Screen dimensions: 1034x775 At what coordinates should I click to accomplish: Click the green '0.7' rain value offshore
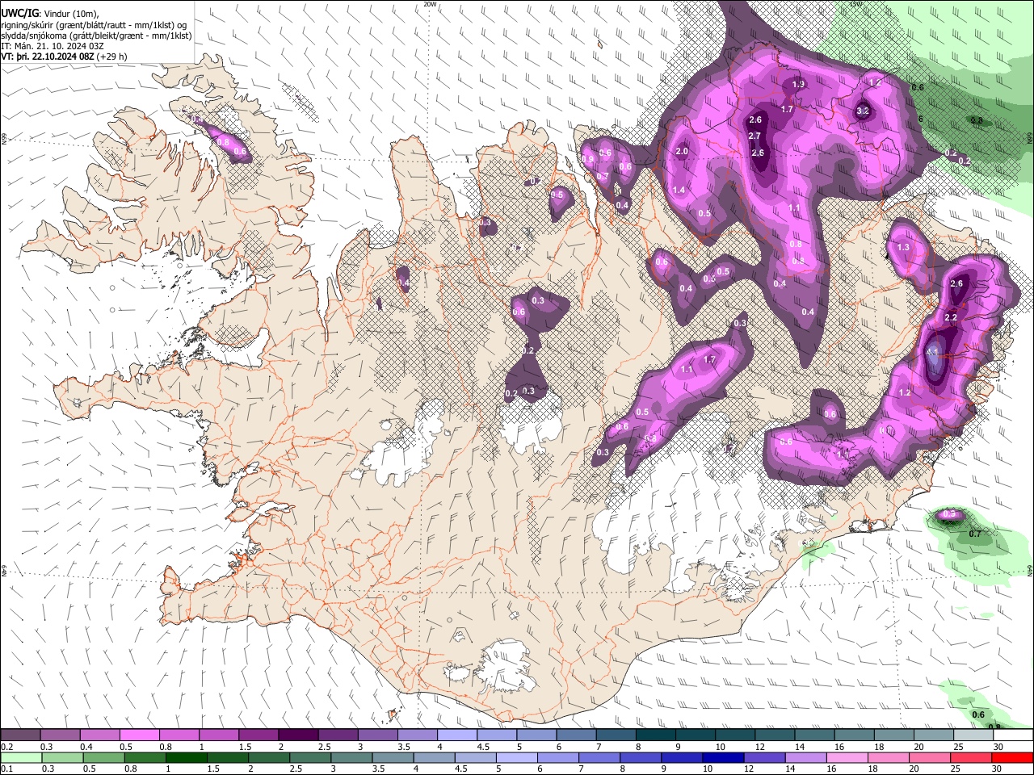[975, 534]
